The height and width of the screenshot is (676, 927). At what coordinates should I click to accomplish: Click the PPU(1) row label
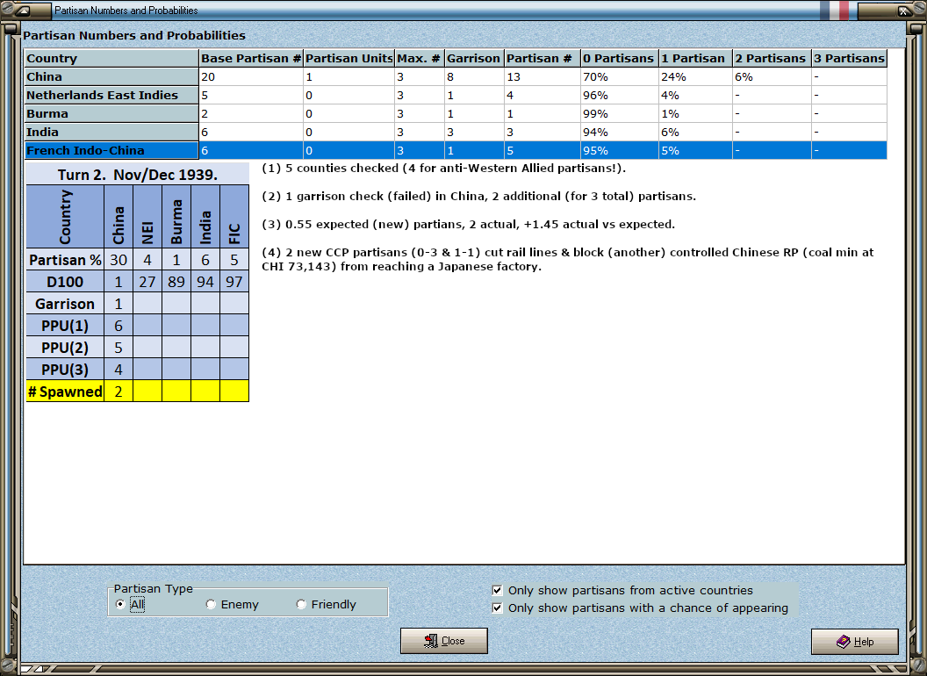pyautogui.click(x=65, y=326)
